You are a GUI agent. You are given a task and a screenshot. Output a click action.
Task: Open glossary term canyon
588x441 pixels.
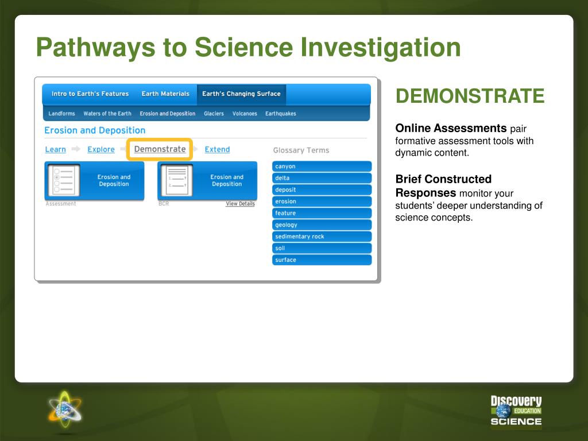pyautogui.click(x=322, y=167)
